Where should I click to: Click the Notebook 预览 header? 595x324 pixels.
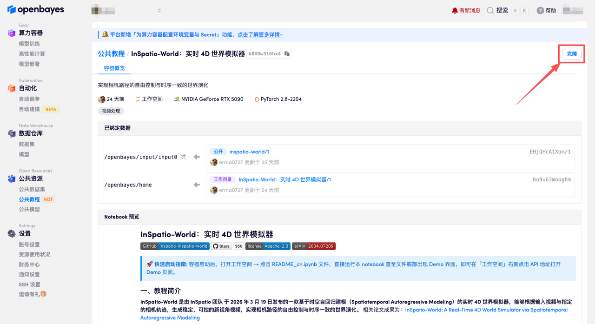click(339, 217)
